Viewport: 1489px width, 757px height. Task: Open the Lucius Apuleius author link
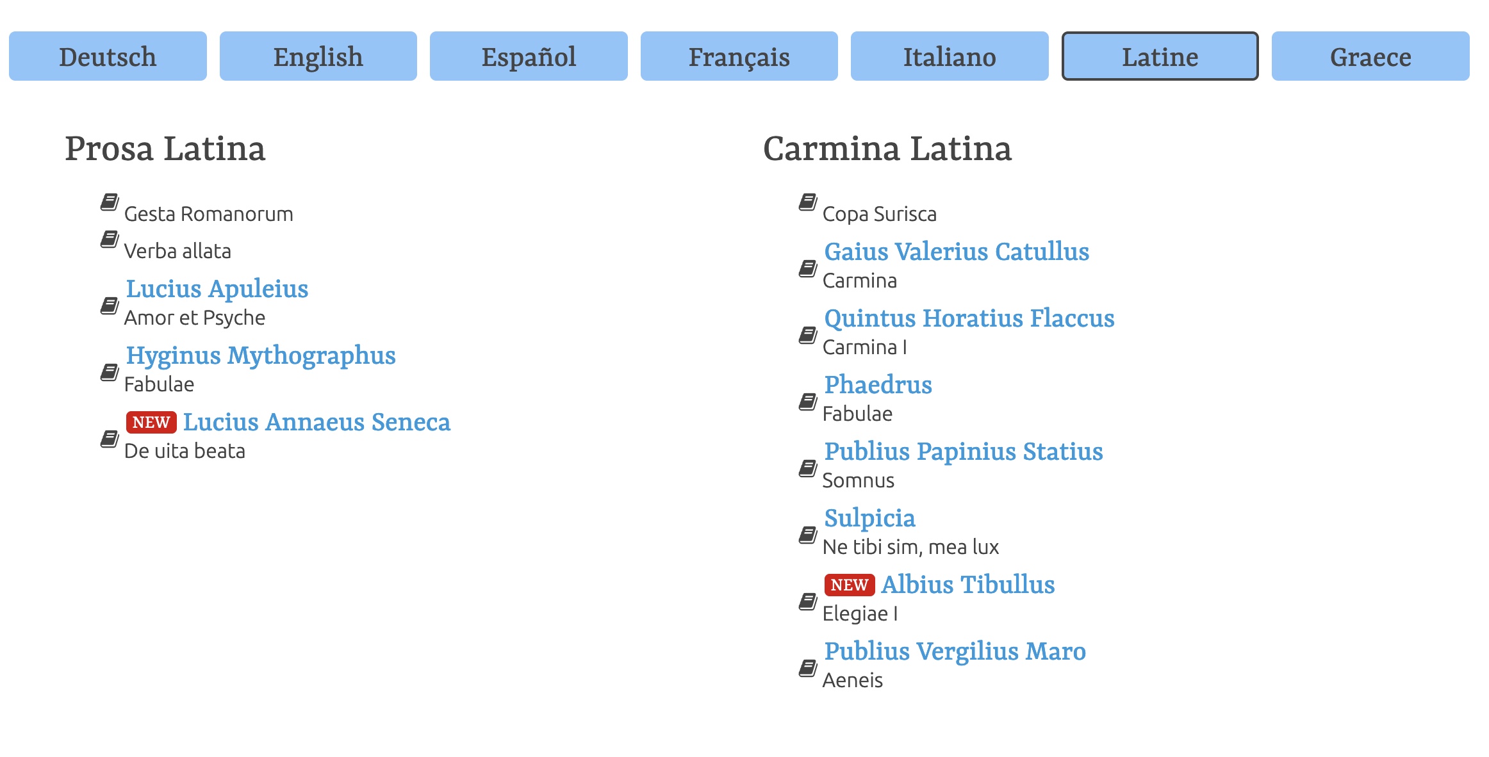click(217, 289)
